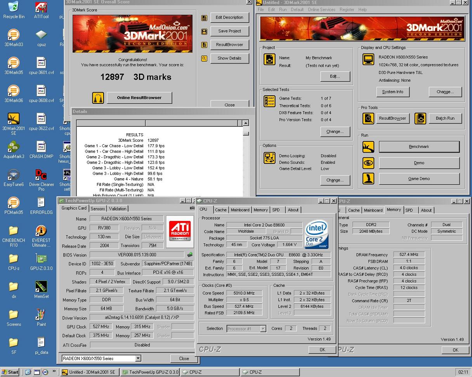Image resolution: width=472 pixels, height=377 pixels.
Task: Click the Change... button in Selected Tests
Action: [x=335, y=131]
